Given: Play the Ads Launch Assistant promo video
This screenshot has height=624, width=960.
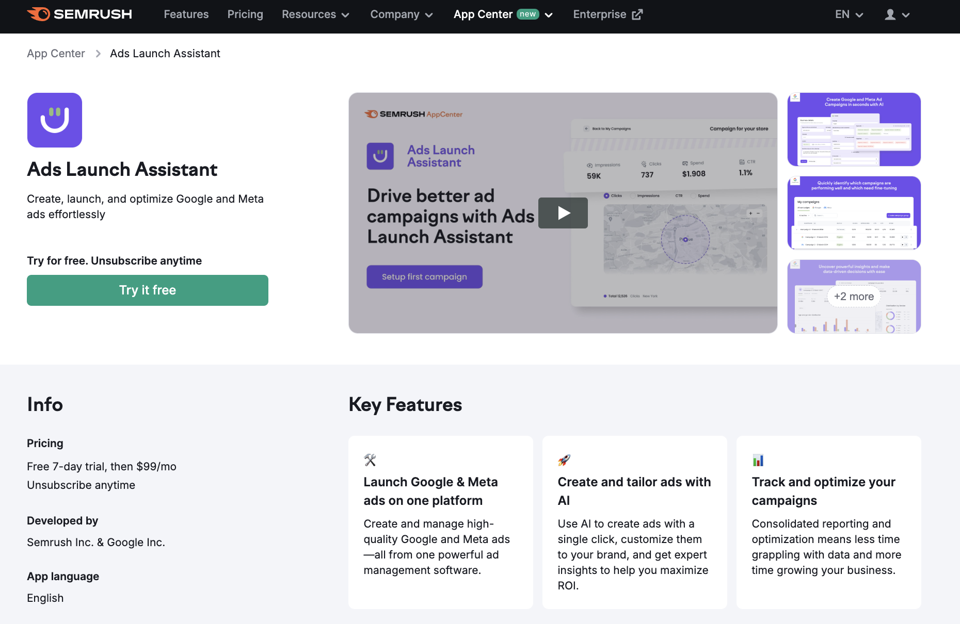Looking at the screenshot, I should point(563,213).
